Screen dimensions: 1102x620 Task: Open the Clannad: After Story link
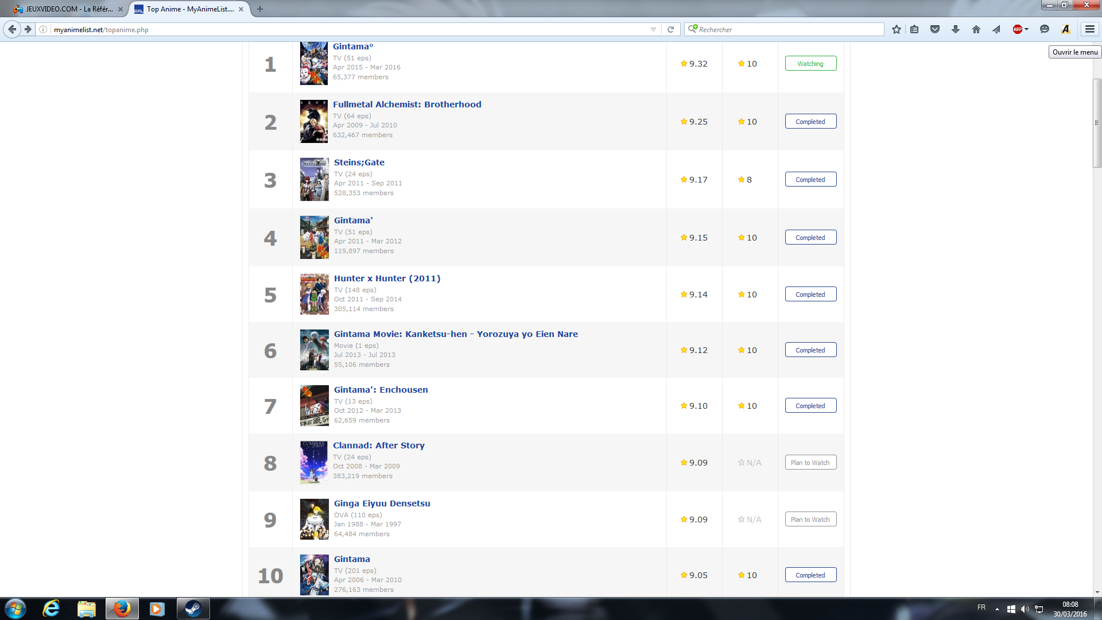tap(379, 445)
